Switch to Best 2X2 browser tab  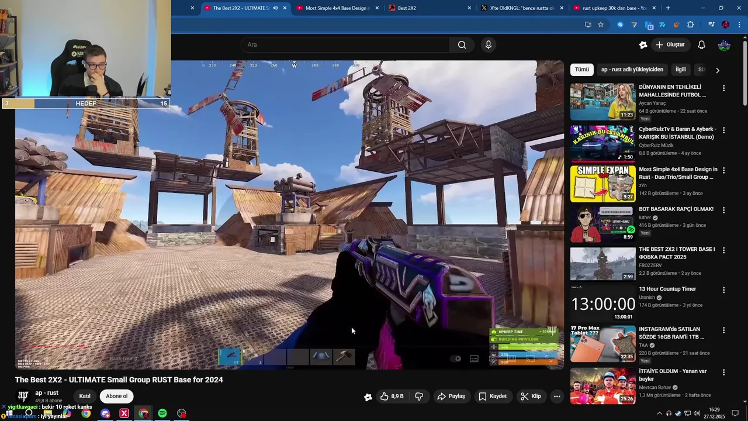[x=429, y=8]
